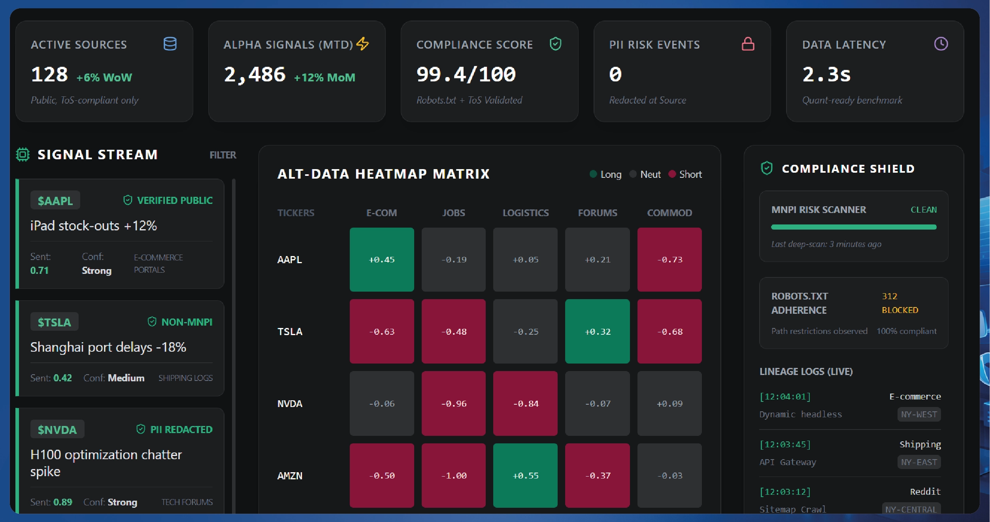Click the Compliance Shield header shield icon
The width and height of the screenshot is (990, 522).
pyautogui.click(x=767, y=168)
